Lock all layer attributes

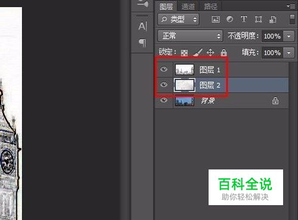[x=223, y=52]
